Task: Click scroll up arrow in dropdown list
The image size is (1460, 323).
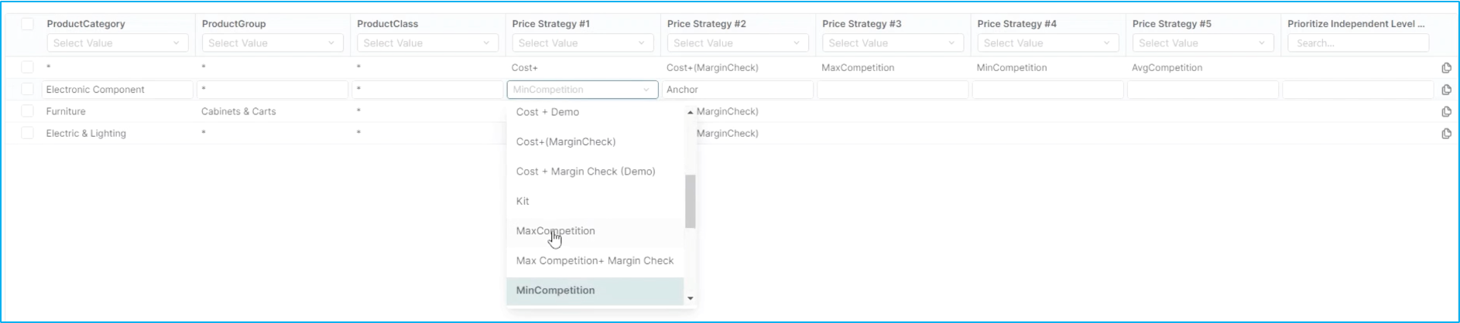Action: (691, 113)
